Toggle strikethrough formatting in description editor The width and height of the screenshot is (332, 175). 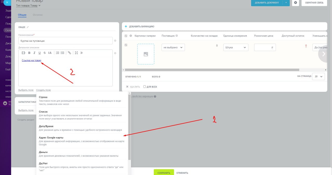click(45, 53)
